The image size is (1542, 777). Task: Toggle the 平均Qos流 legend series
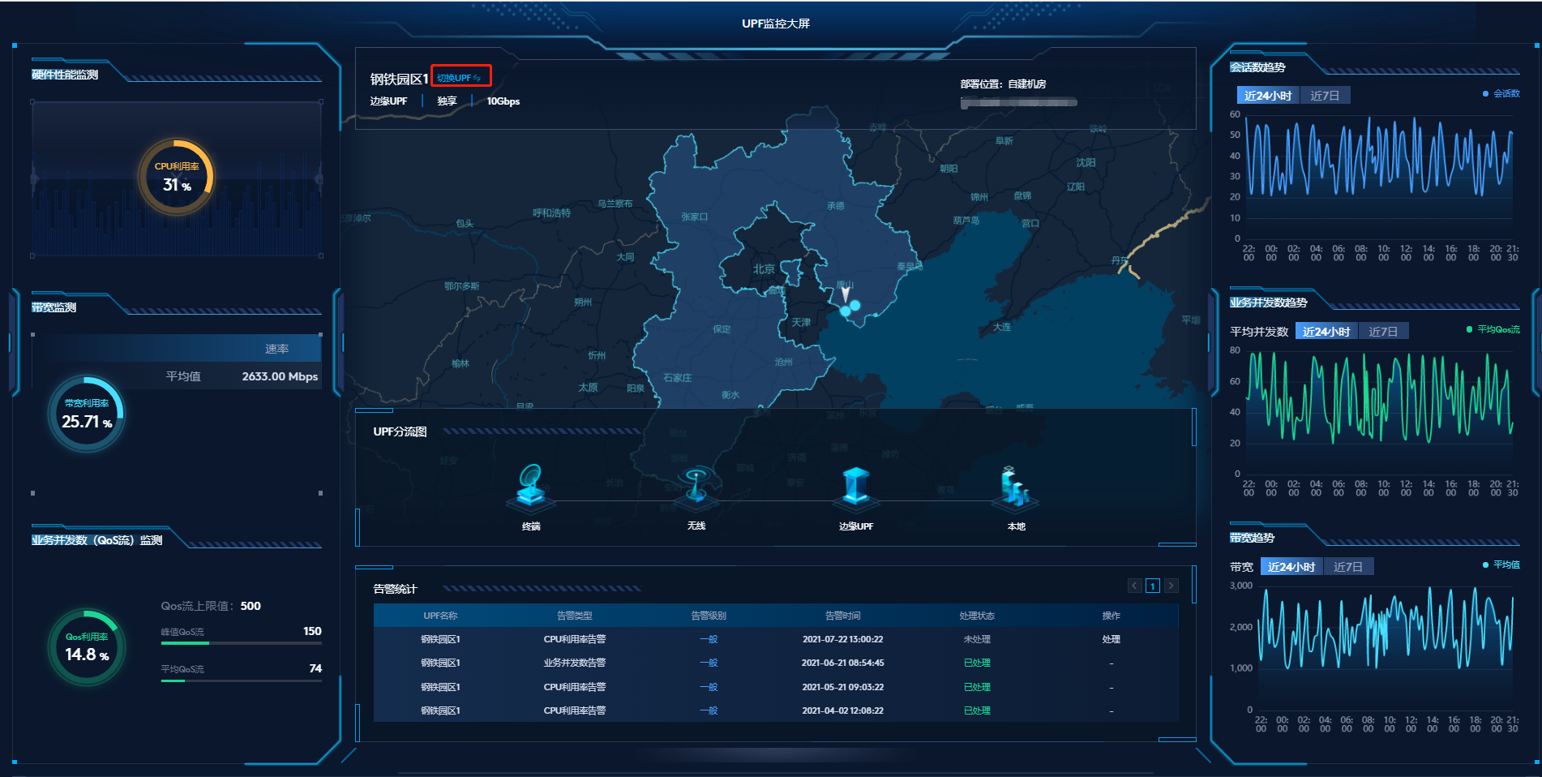pyautogui.click(x=1493, y=329)
